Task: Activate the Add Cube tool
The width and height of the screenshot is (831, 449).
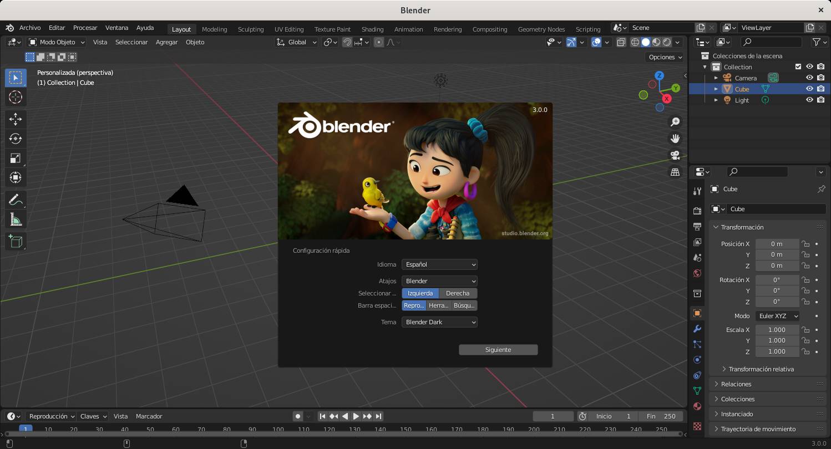Action: click(x=16, y=241)
